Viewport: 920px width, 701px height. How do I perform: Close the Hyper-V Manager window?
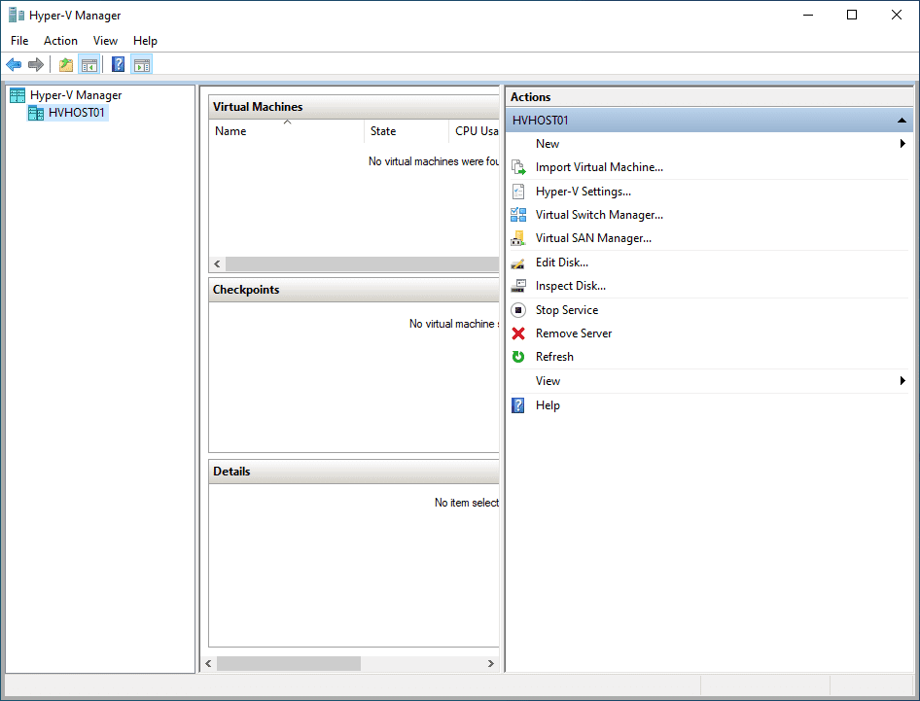(897, 16)
